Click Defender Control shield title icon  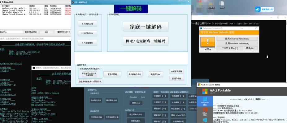click(x=201, y=28)
